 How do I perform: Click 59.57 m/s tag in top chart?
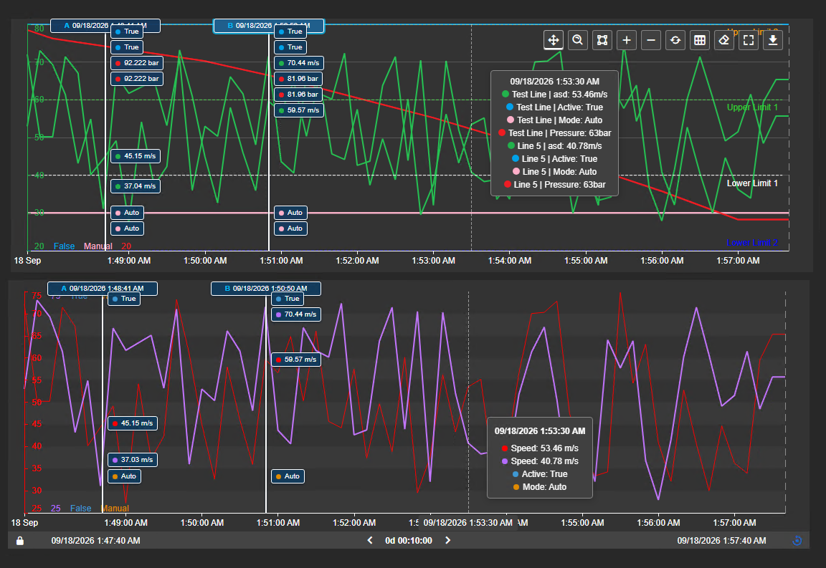pos(299,110)
